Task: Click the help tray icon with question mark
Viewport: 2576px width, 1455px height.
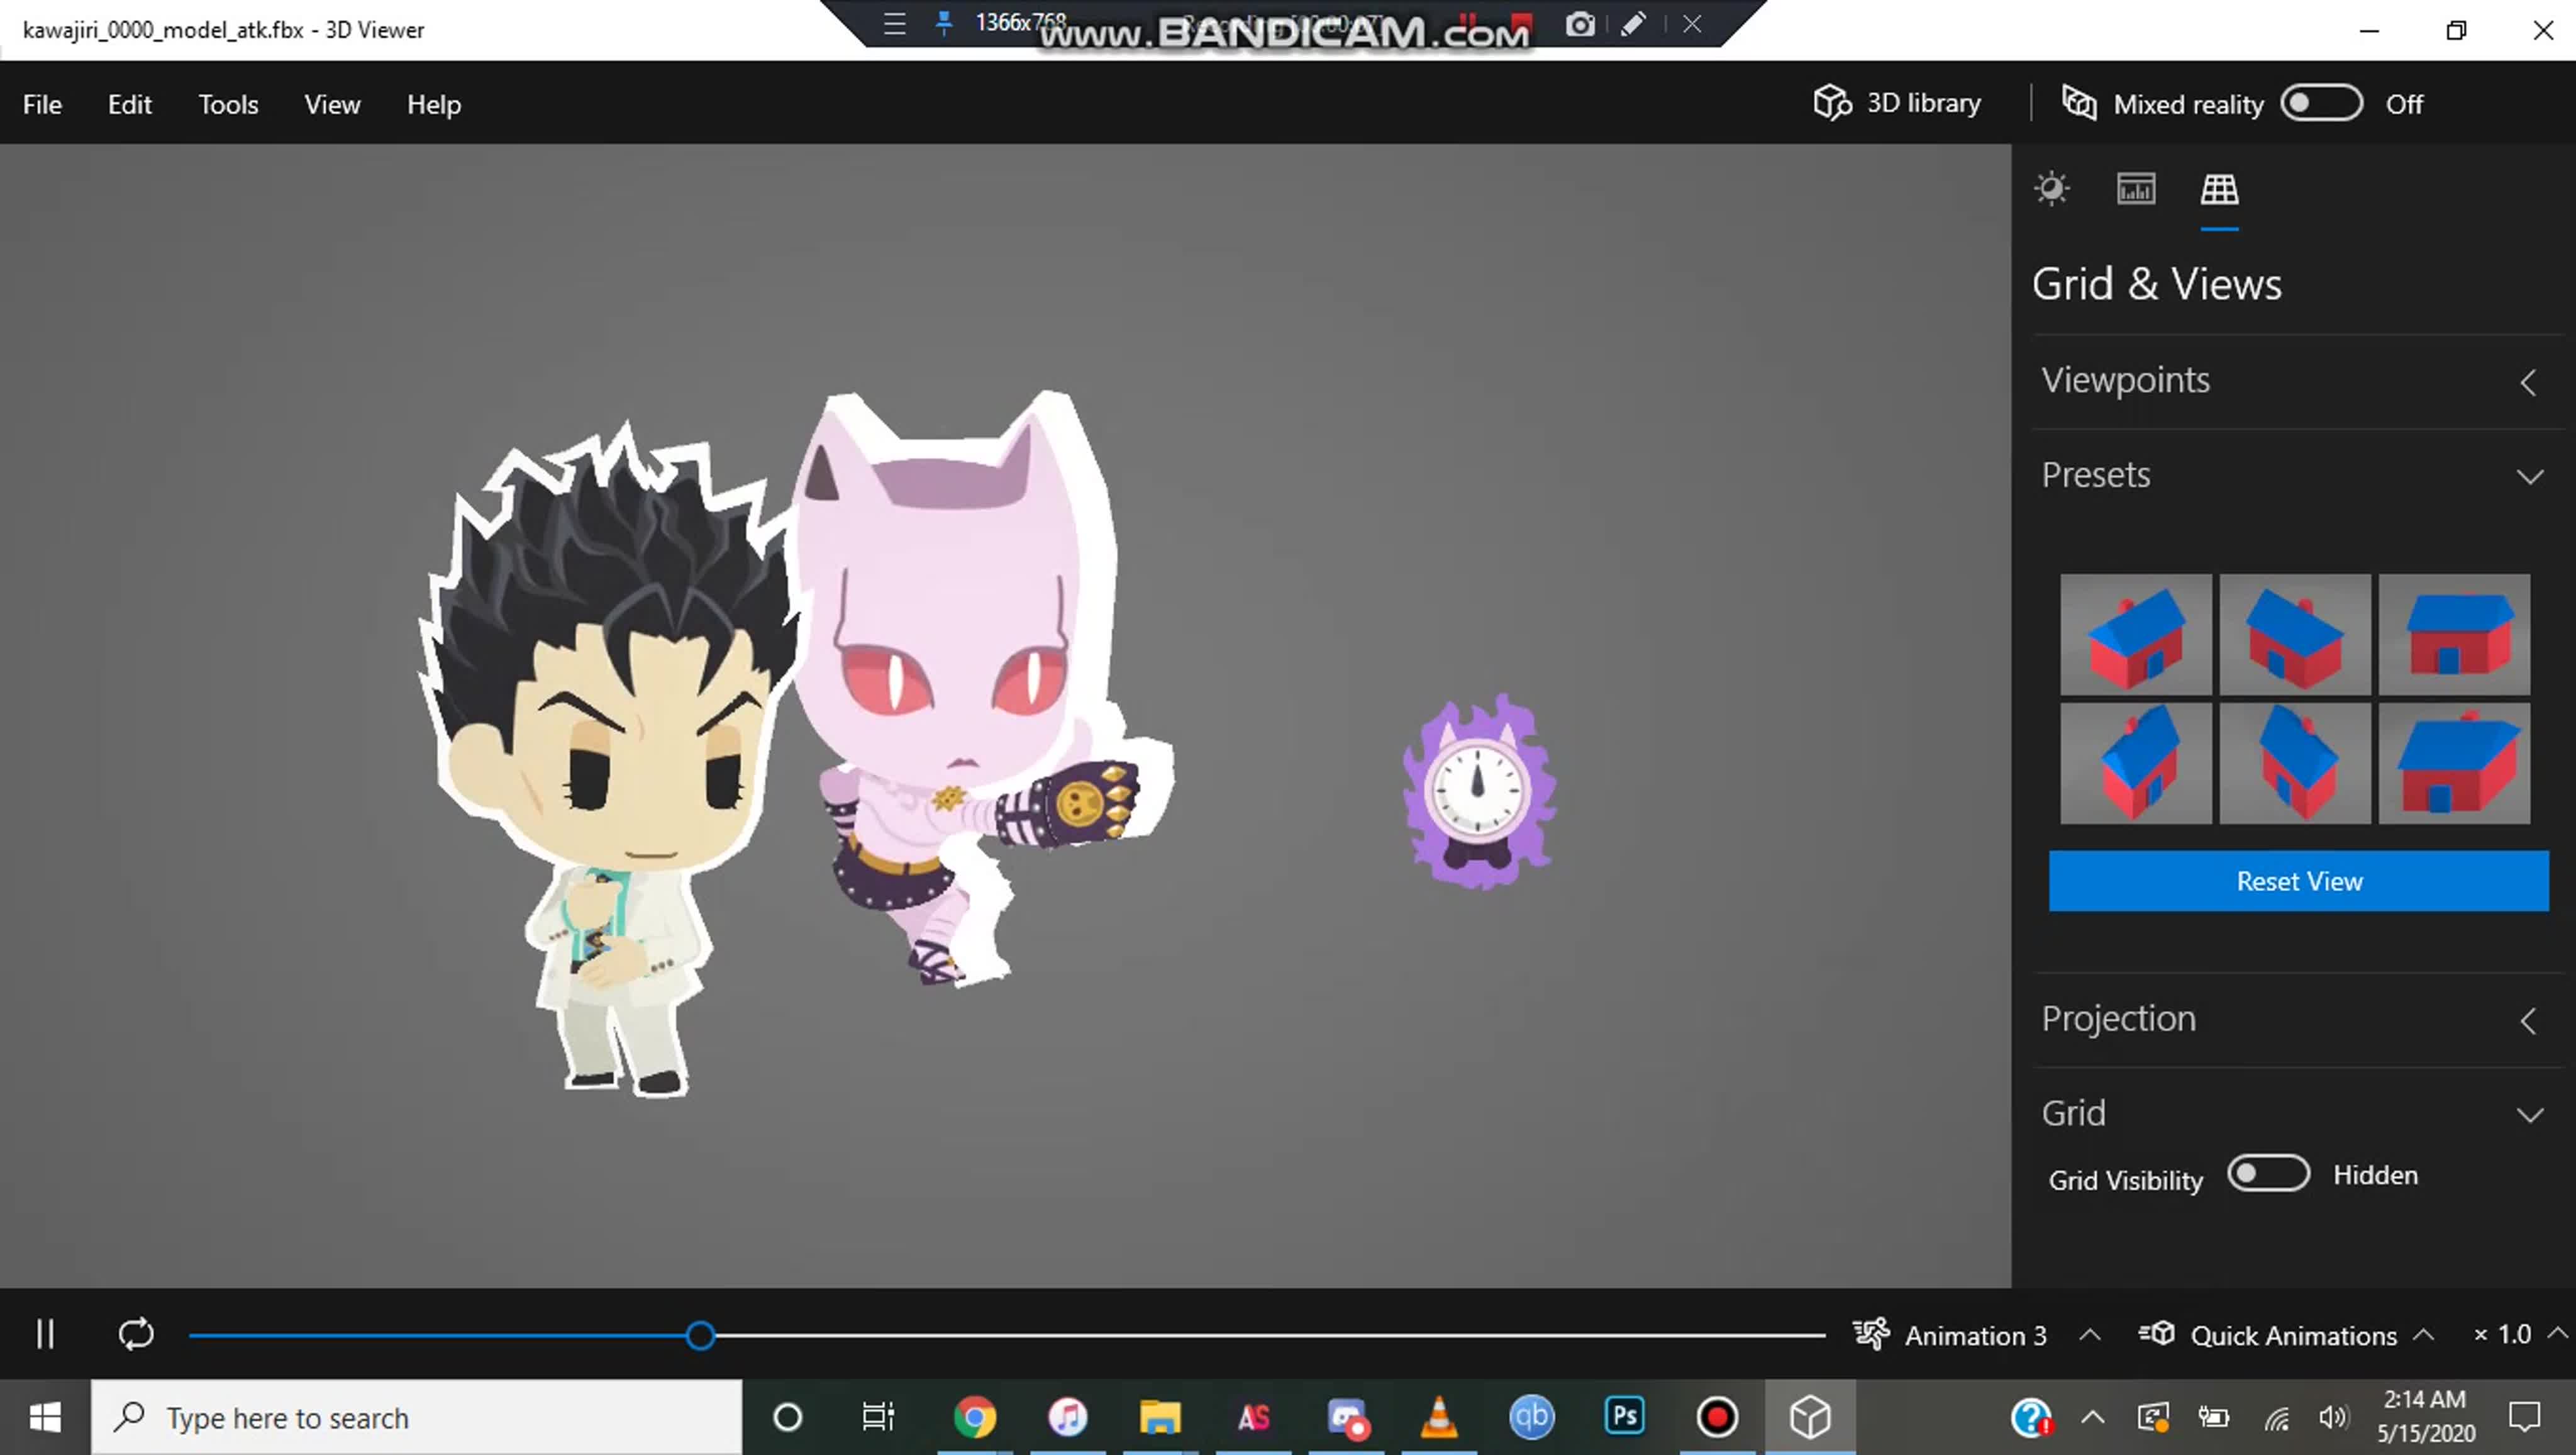Action: pyautogui.click(x=2031, y=1417)
